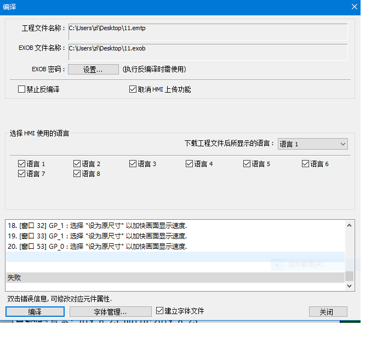Click the EXOB 文件名称 path field

click(x=208, y=52)
